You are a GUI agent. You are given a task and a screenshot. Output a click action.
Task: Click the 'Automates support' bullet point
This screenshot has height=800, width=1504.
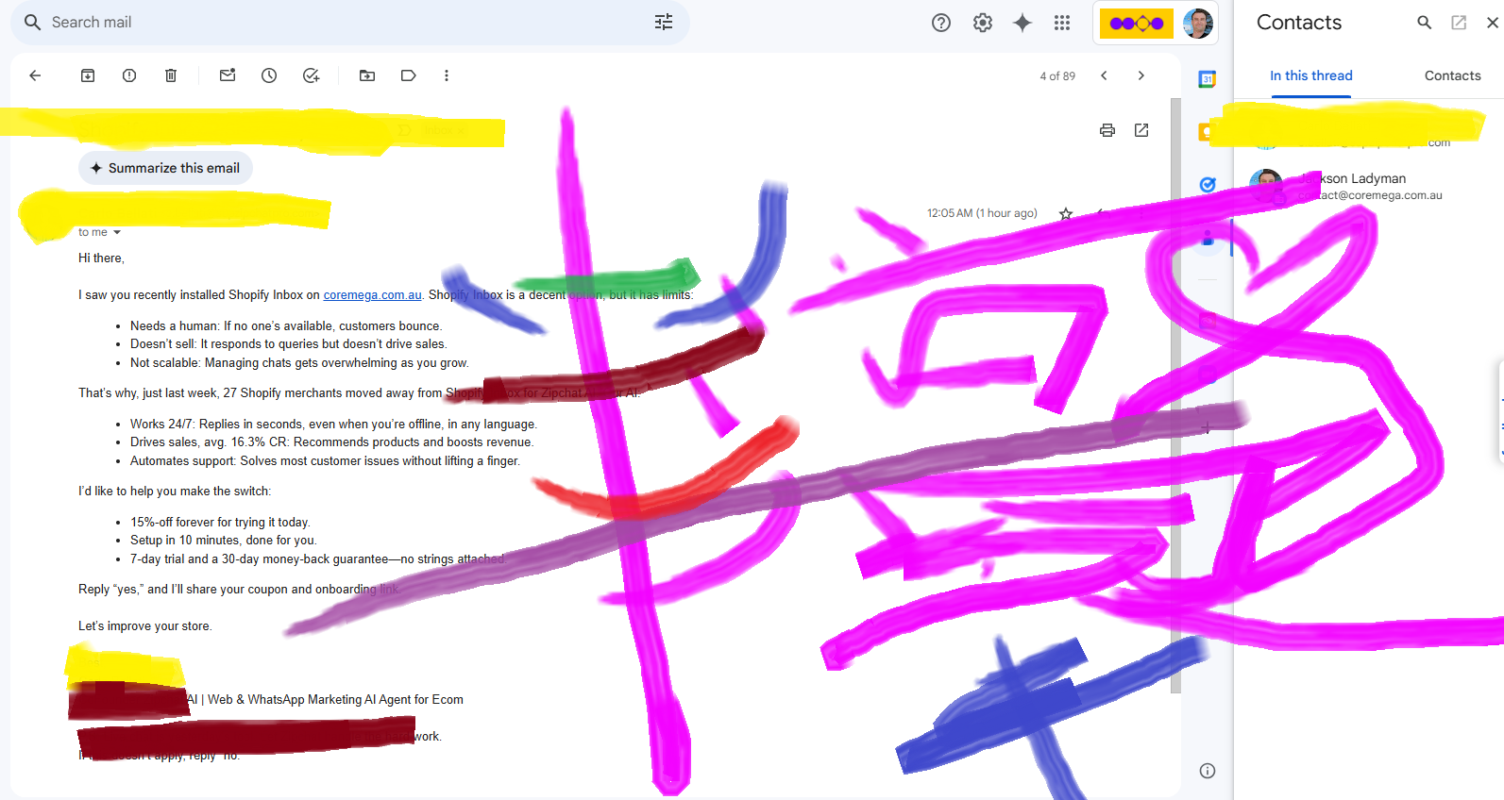[326, 461]
